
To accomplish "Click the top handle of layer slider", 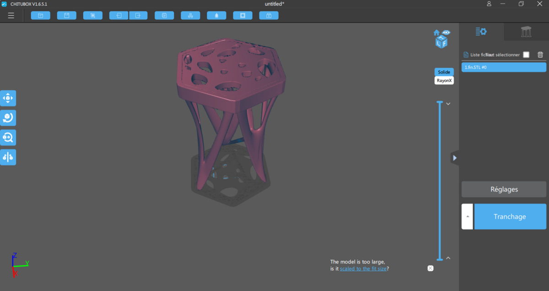I will click(440, 102).
